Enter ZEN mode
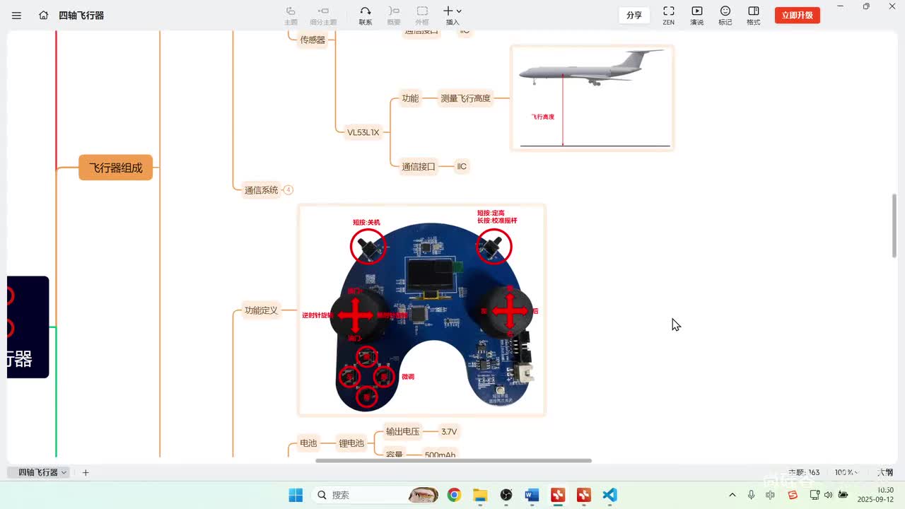The image size is (905, 509). pyautogui.click(x=668, y=16)
